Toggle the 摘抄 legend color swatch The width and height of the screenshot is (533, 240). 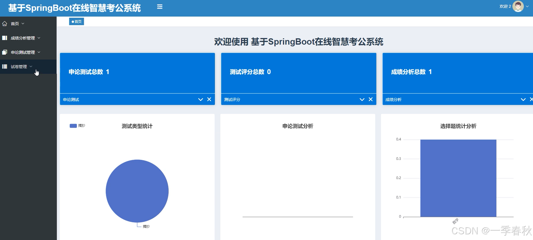click(73, 126)
